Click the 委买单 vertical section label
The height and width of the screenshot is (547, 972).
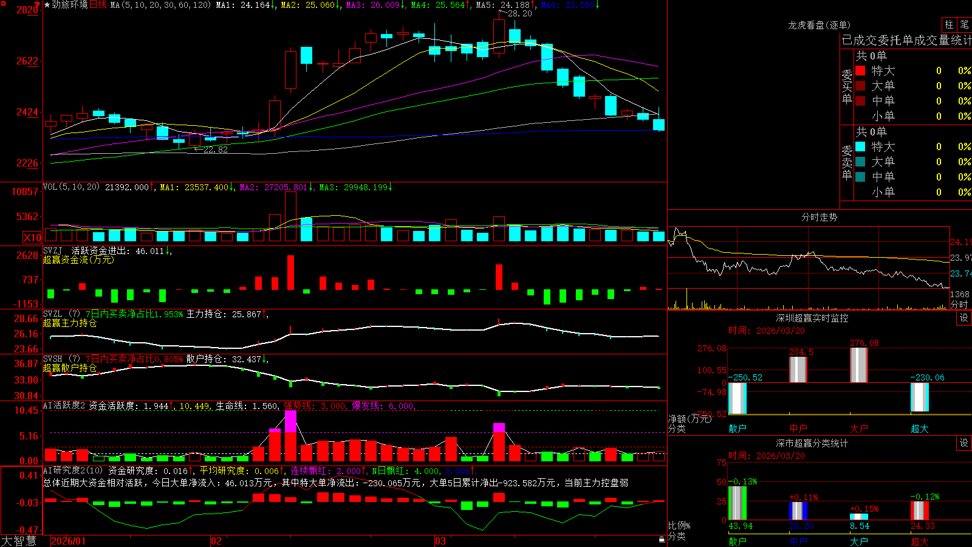(x=847, y=86)
